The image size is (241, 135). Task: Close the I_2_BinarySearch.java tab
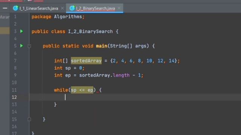coord(119,8)
